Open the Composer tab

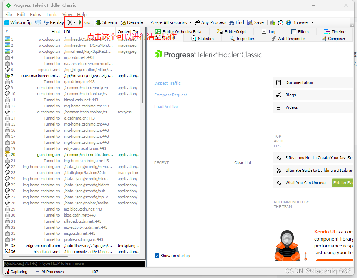333,39
